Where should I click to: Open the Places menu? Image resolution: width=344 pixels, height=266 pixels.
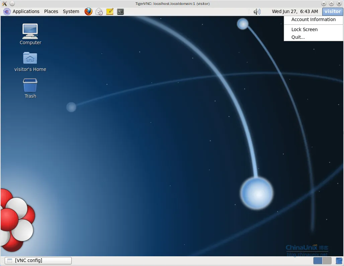point(51,11)
